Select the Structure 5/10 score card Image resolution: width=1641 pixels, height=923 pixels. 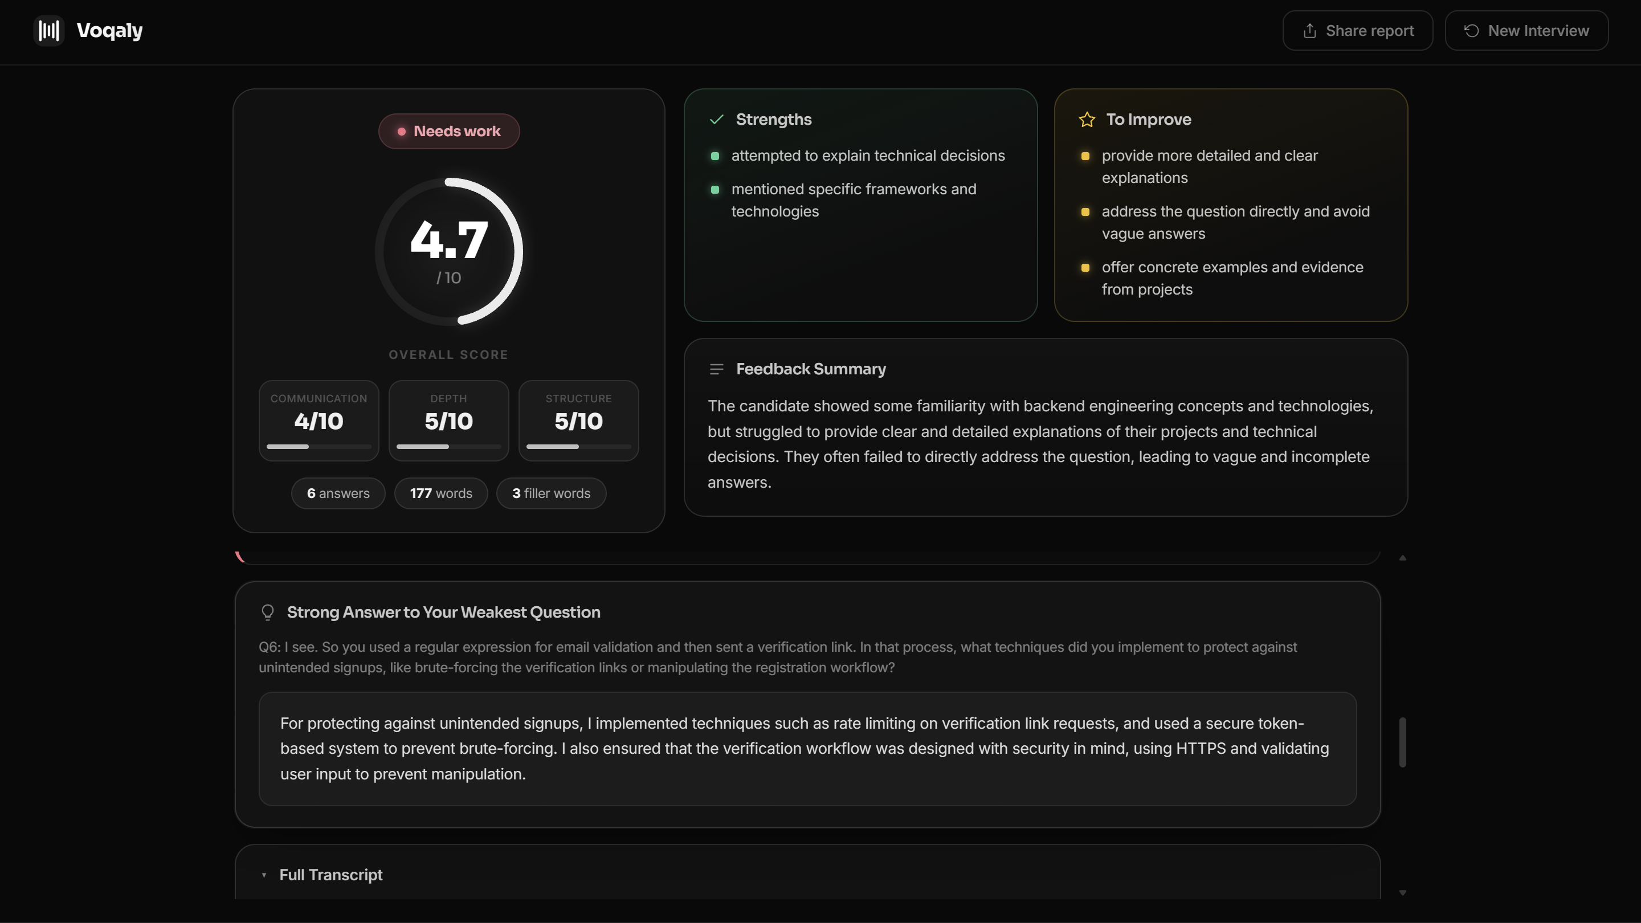tap(578, 420)
